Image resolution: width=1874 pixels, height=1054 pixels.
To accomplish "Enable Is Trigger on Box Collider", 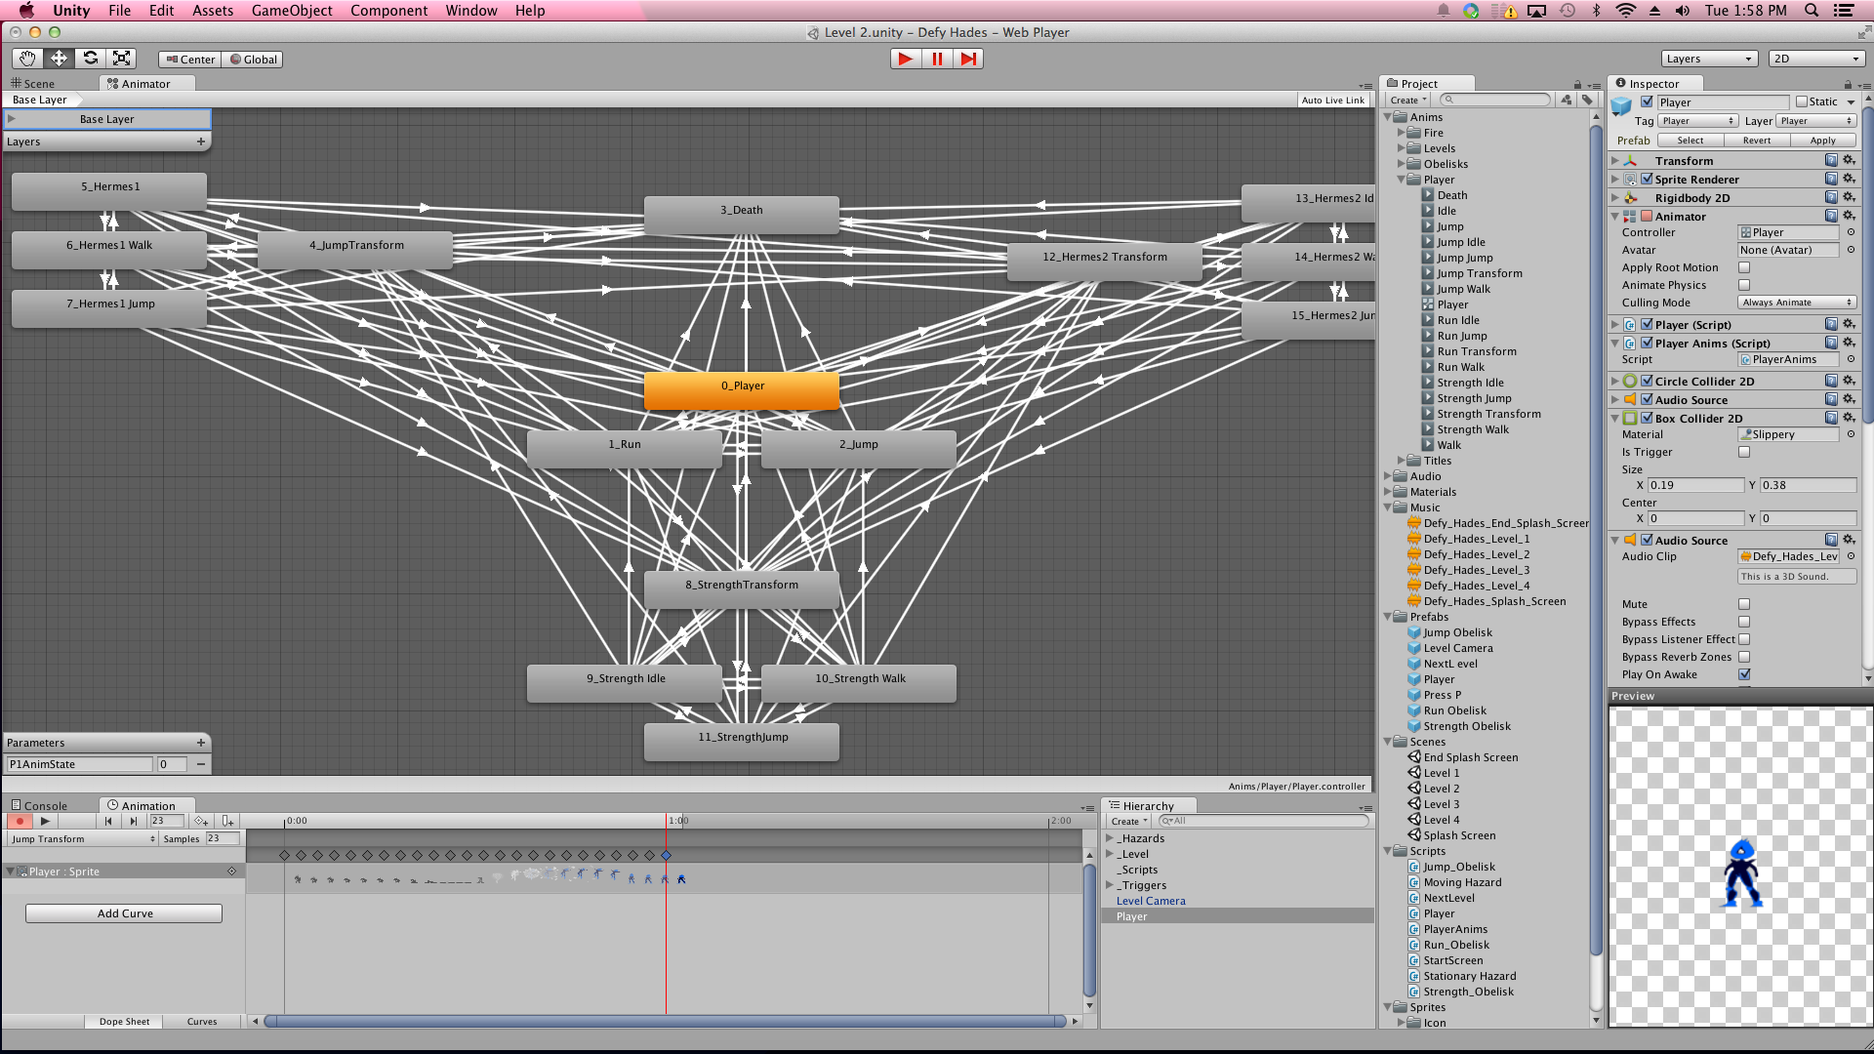I will (1744, 452).
